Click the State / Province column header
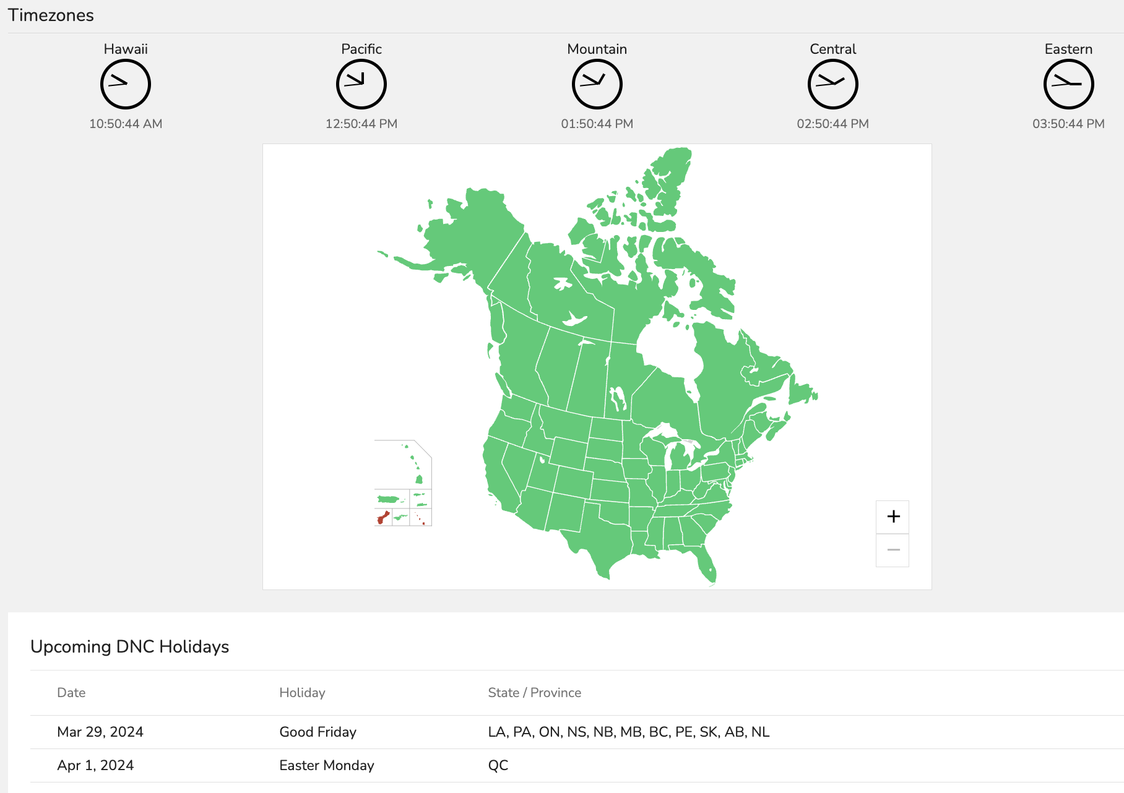This screenshot has width=1124, height=793. 535,693
